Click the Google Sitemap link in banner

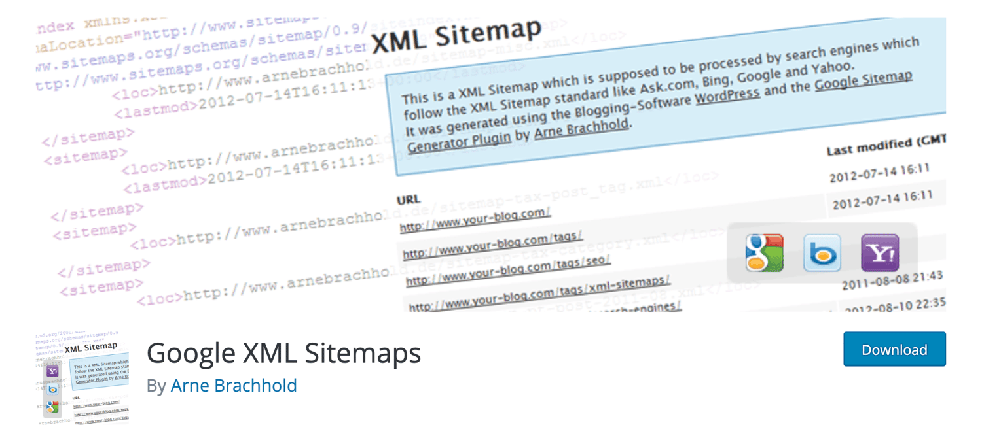pos(864,80)
